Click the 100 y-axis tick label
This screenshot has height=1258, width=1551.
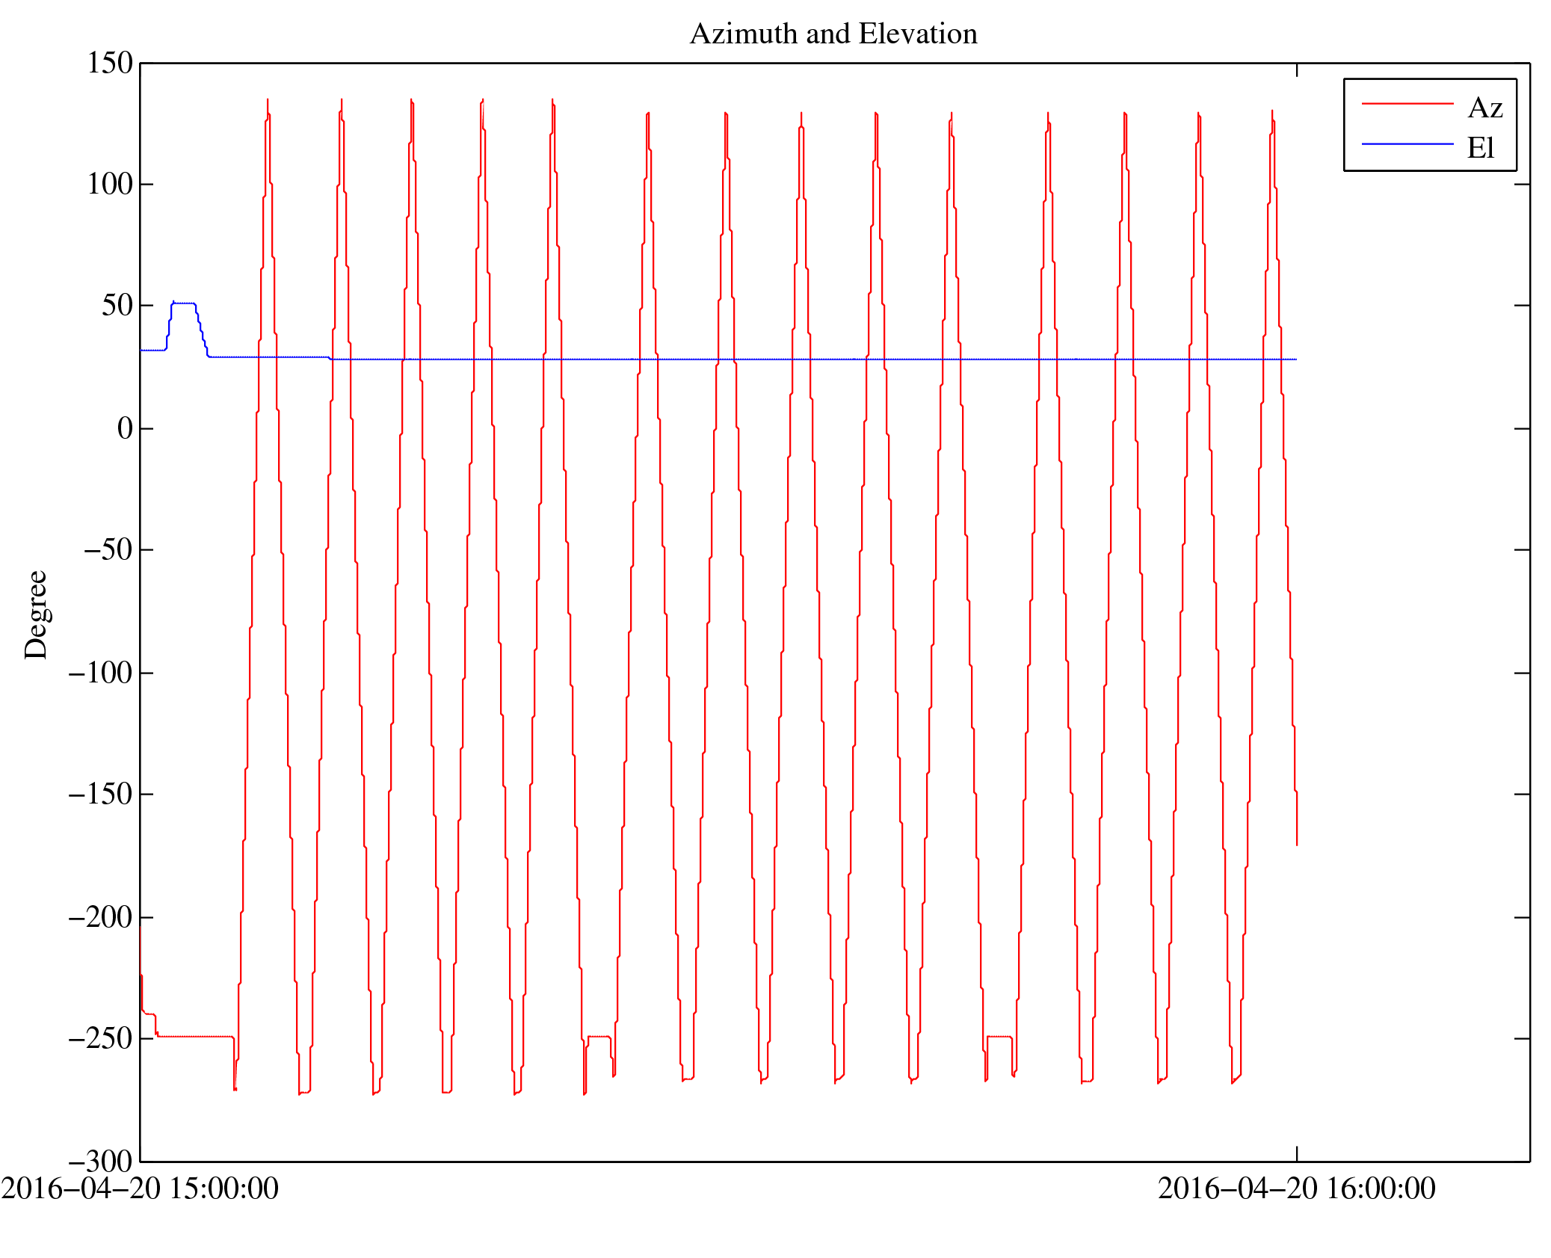(110, 185)
